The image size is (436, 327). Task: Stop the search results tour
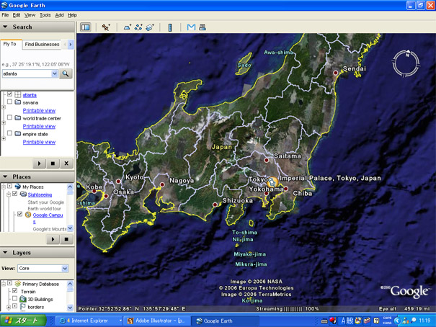coord(53,163)
